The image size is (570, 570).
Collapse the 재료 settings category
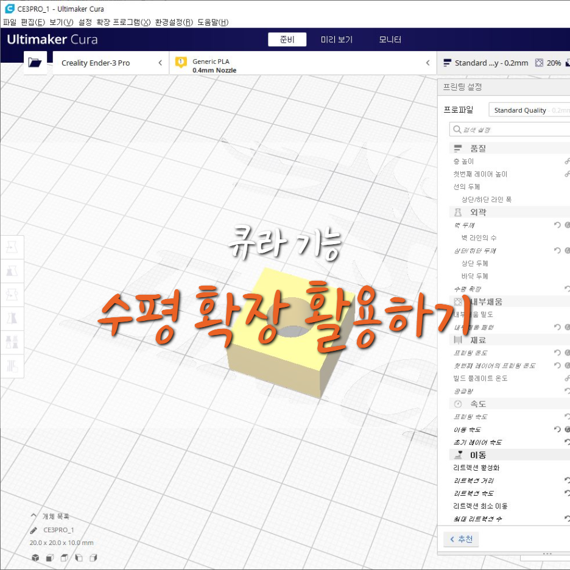click(510, 340)
